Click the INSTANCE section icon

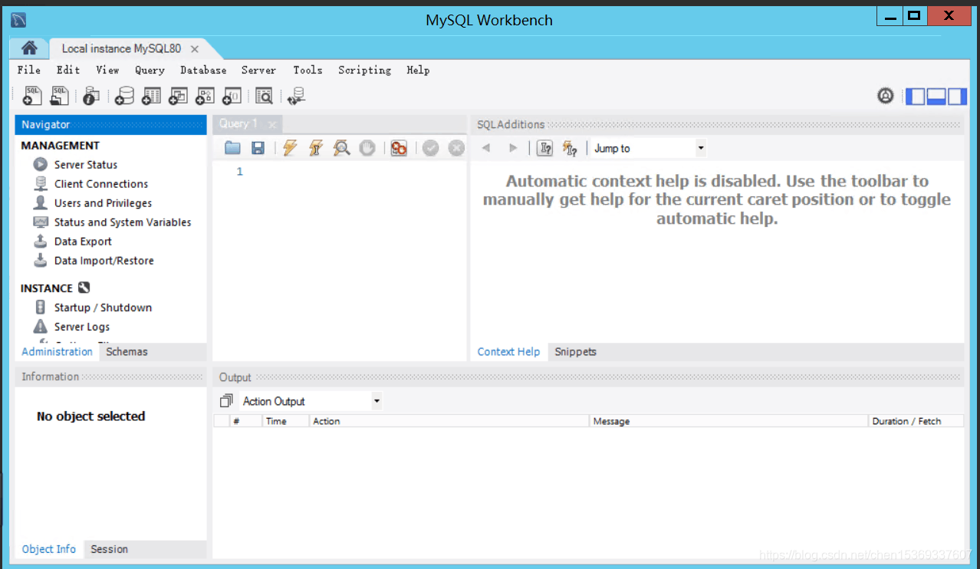(84, 288)
